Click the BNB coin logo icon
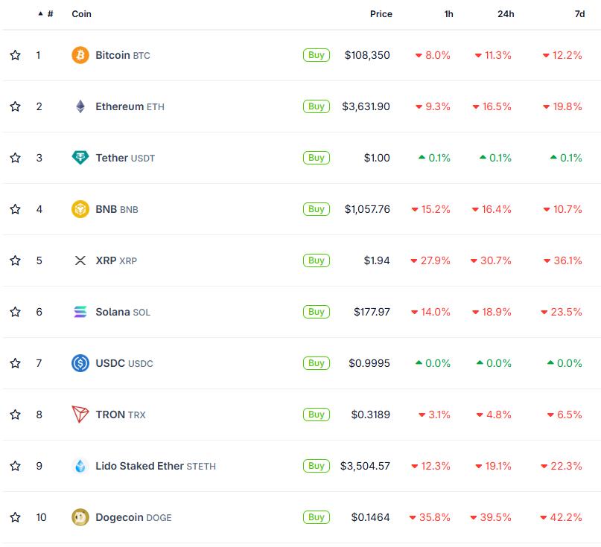The height and width of the screenshot is (547, 601). pos(80,209)
